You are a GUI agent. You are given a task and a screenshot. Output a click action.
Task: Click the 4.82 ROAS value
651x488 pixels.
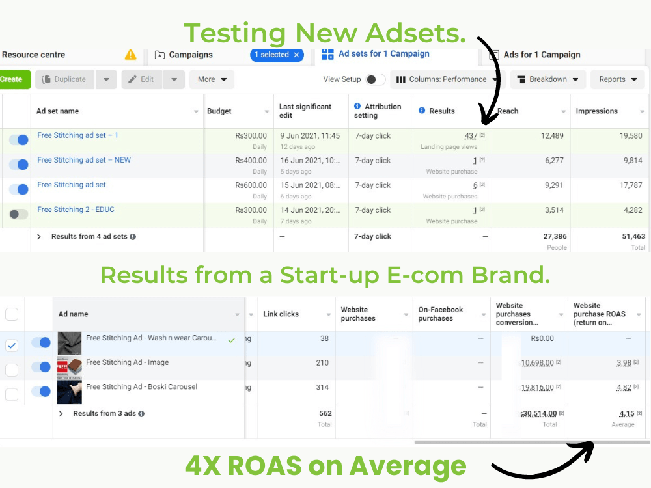point(624,388)
